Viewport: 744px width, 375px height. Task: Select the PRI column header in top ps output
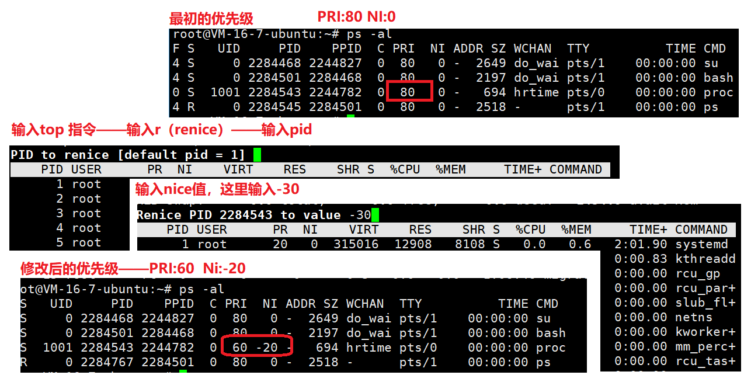pos(404,48)
